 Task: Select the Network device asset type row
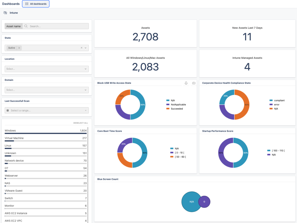pos(46,162)
